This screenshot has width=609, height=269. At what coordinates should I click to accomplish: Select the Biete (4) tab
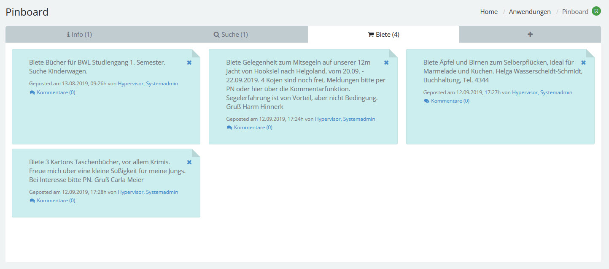click(x=383, y=35)
